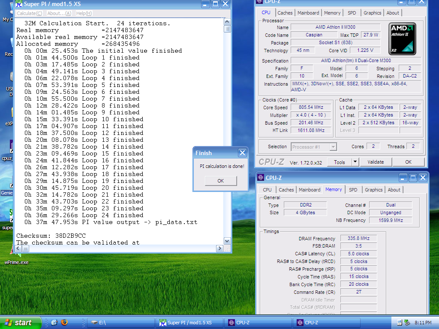Select the Graphics tab in lower CPU-Z
This screenshot has height=329, width=439.
(x=373, y=190)
